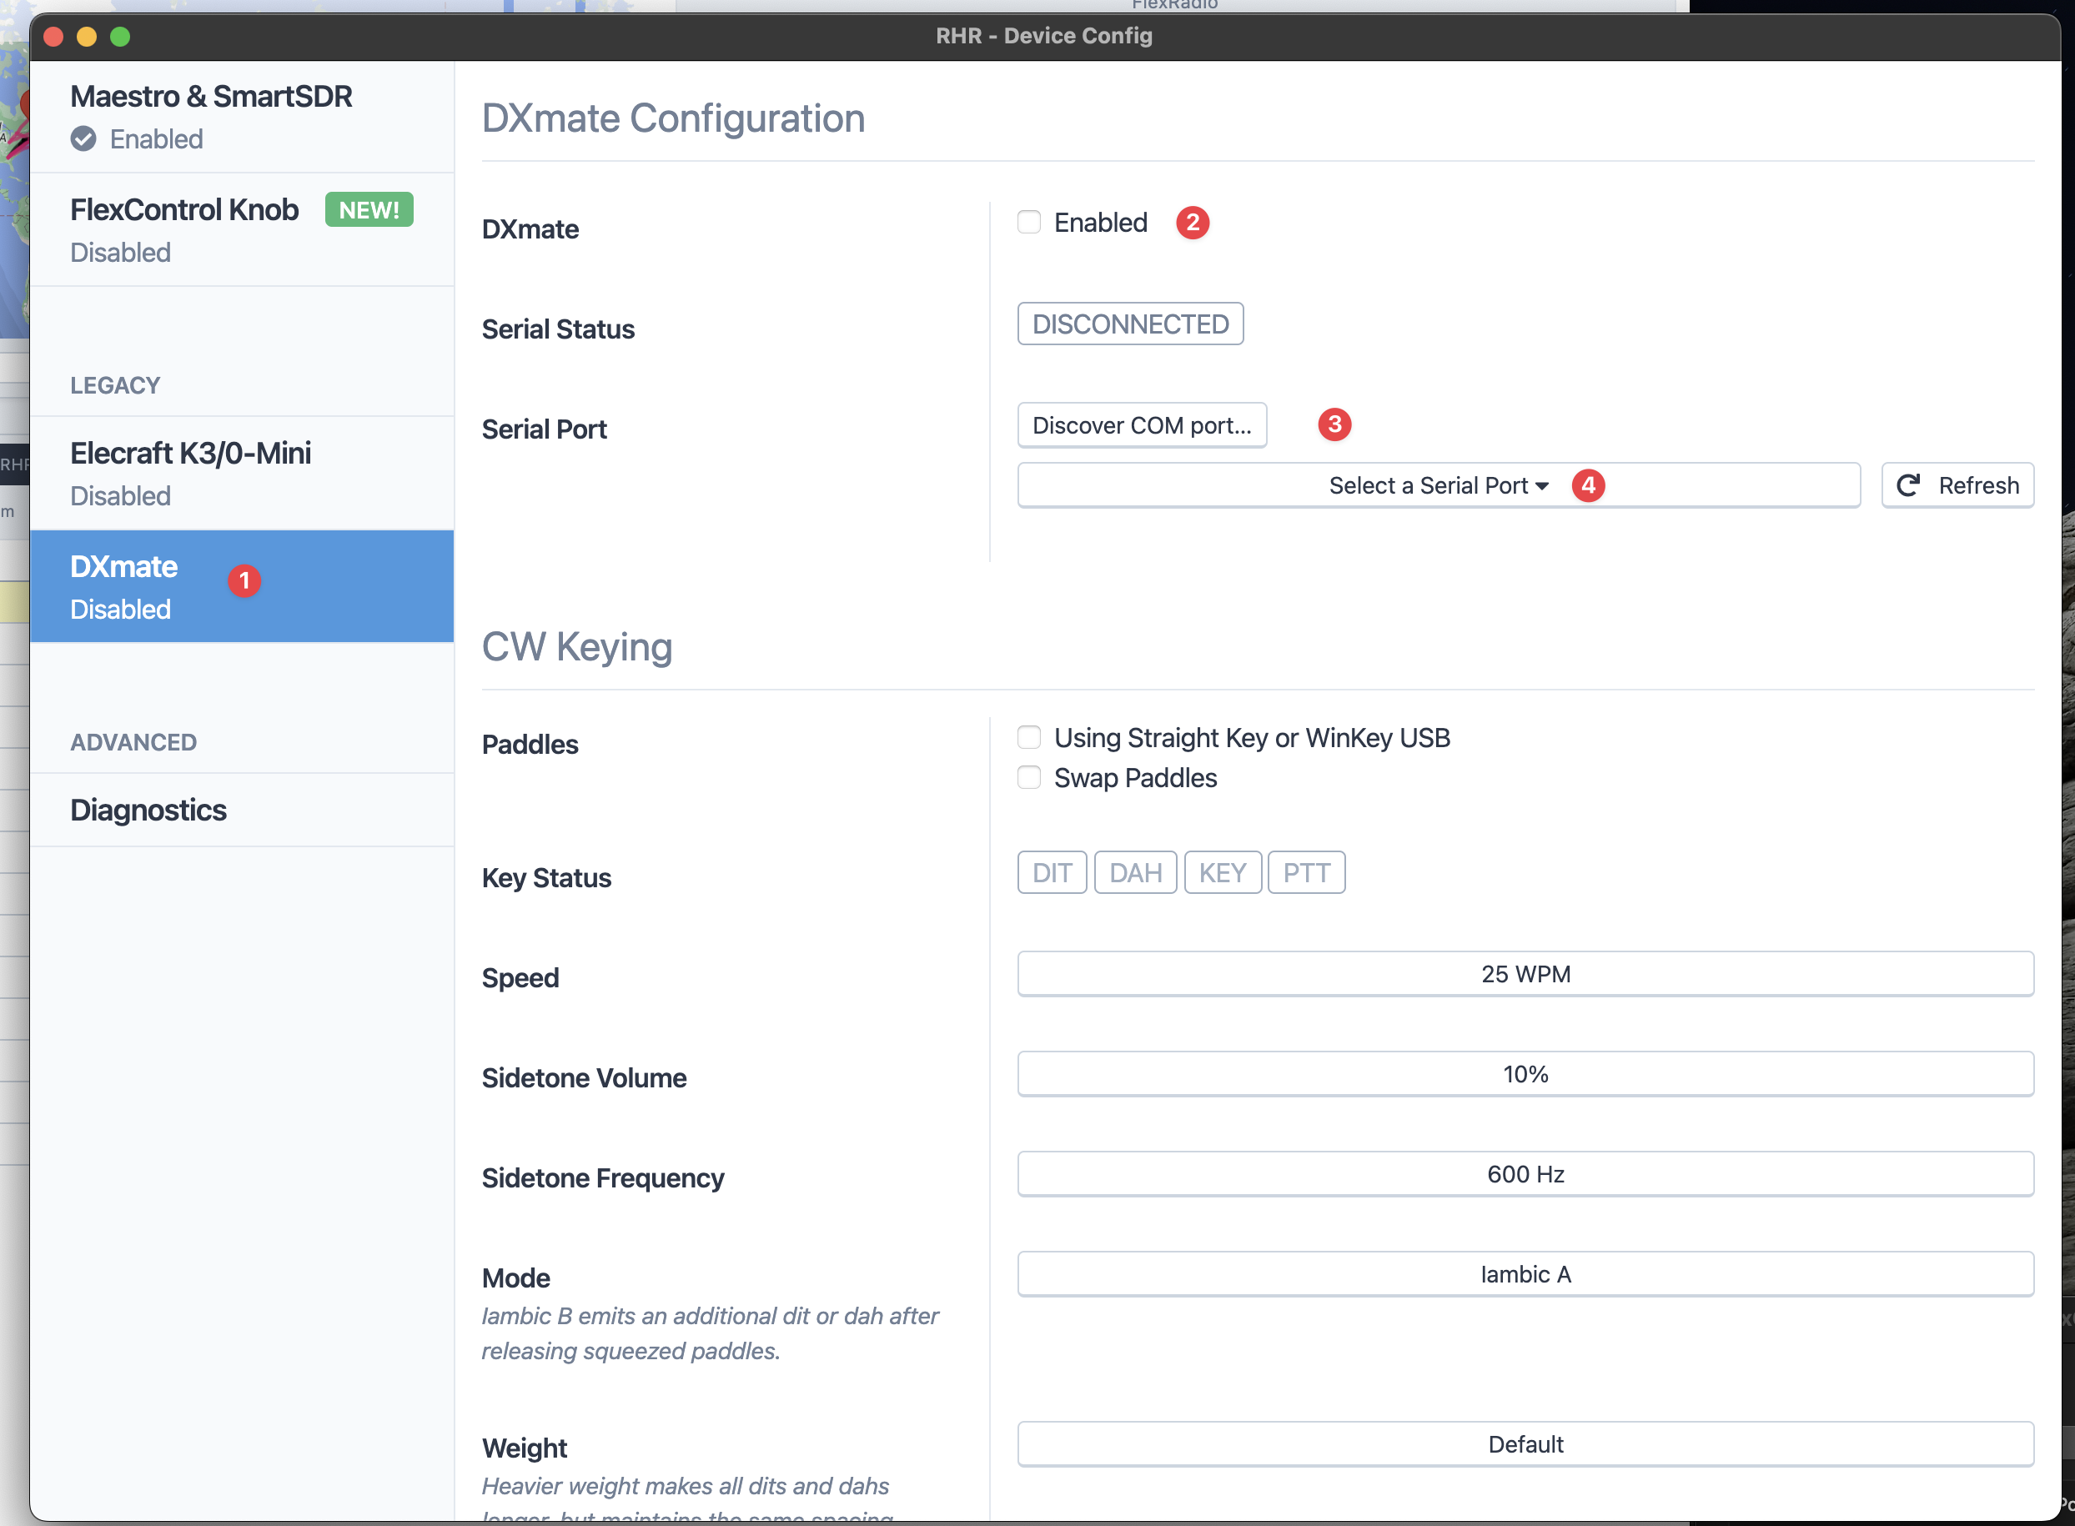Open the Iambic A mode dropdown

click(1525, 1274)
